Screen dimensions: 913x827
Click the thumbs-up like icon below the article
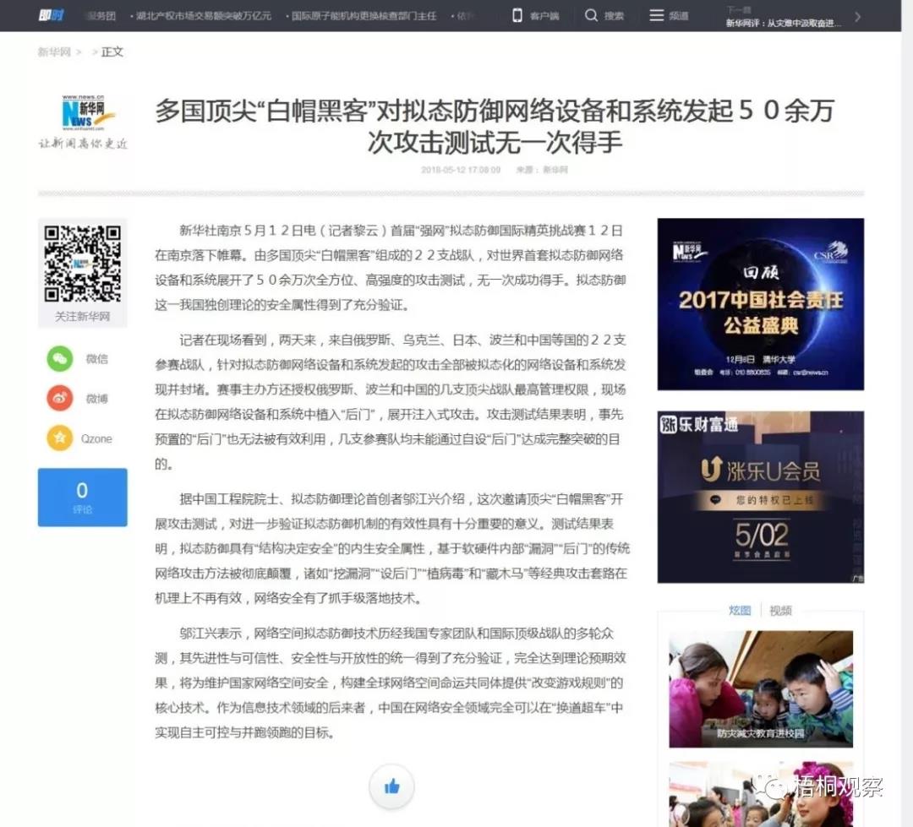click(x=391, y=786)
